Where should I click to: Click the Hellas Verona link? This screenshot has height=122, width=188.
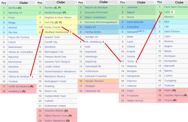tap(135, 101)
